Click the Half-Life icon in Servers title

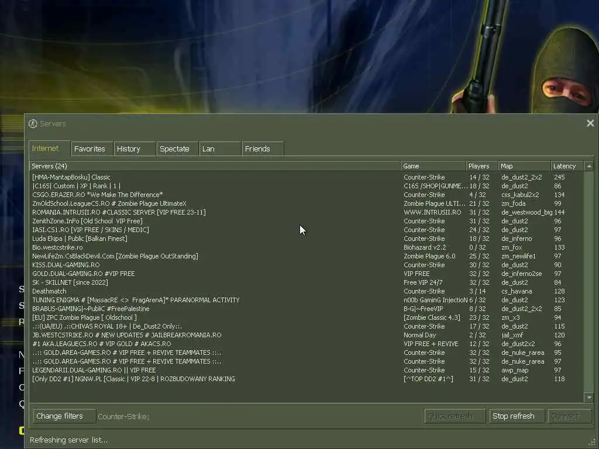click(x=33, y=123)
